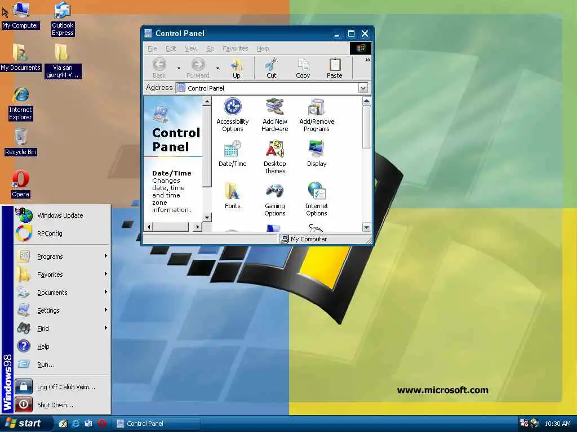Viewport: 577px width, 432px height.
Task: Choose Windows Update from Start menu
Action: (62, 215)
